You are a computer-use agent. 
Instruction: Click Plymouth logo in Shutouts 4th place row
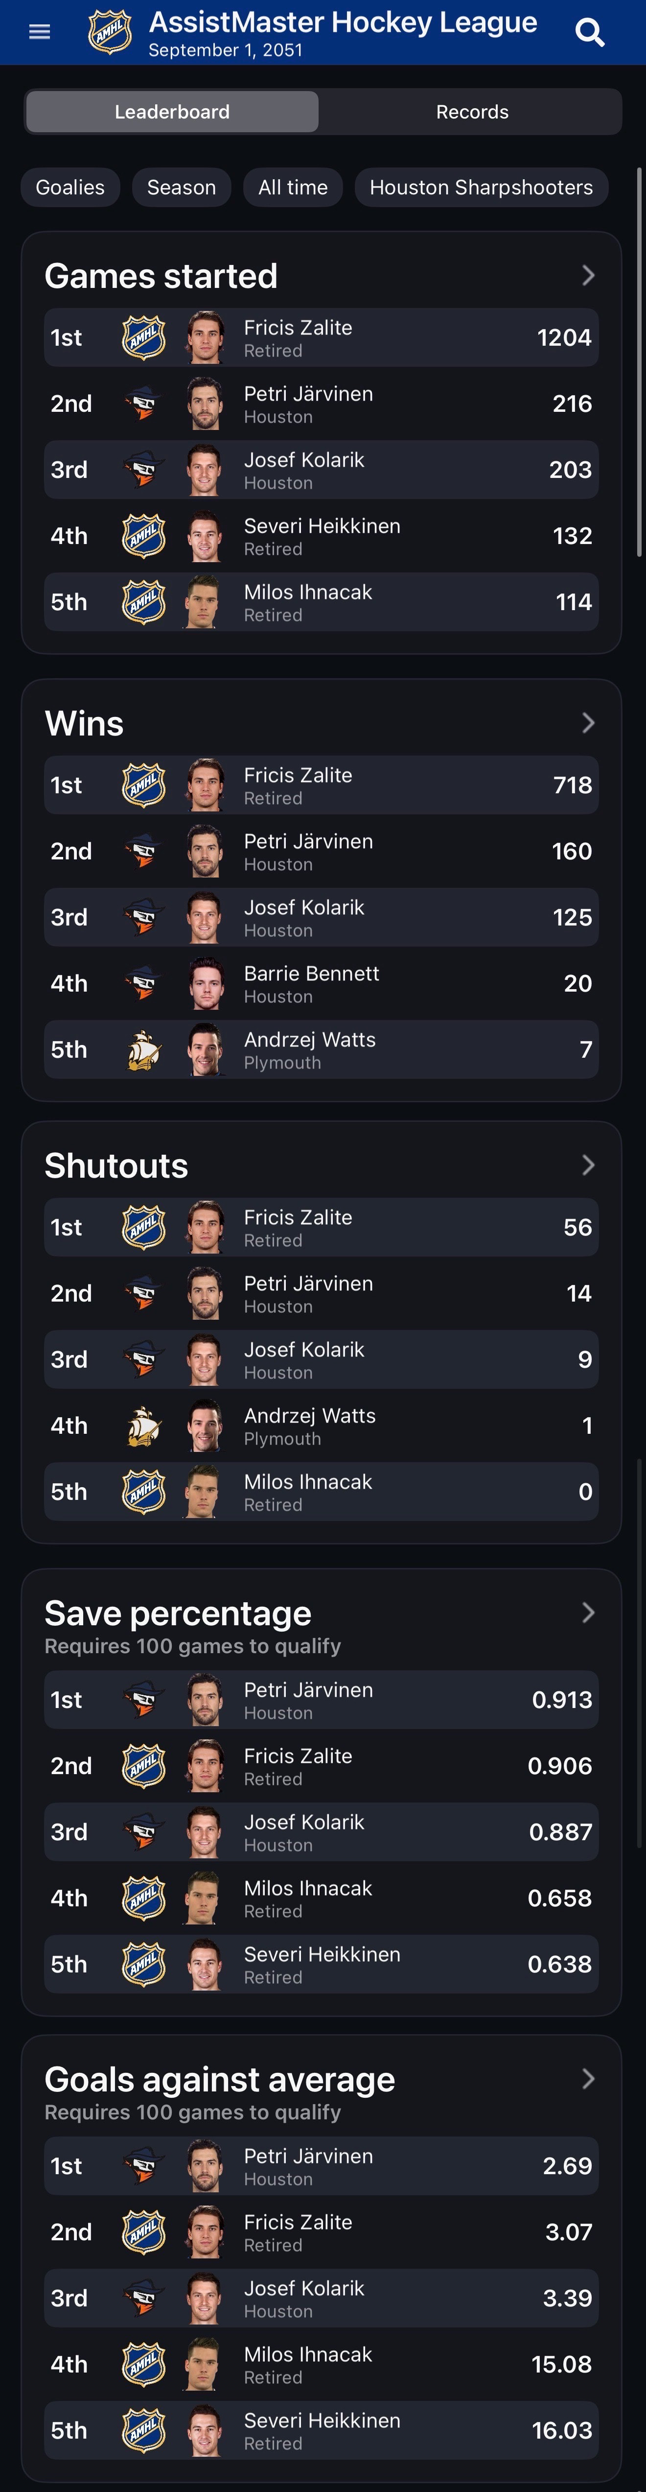pyautogui.click(x=143, y=1426)
